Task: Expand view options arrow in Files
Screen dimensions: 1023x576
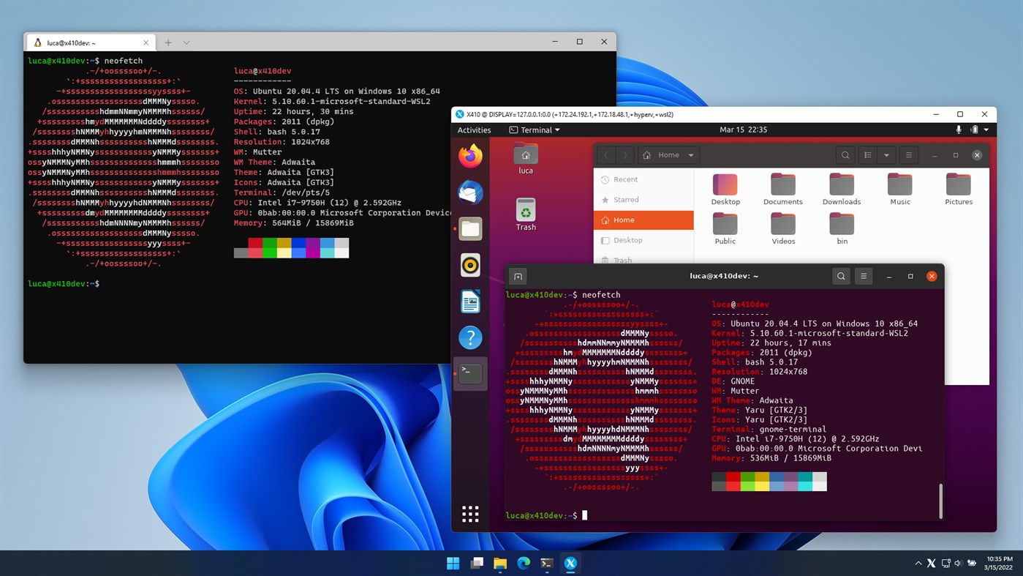Action: click(886, 155)
